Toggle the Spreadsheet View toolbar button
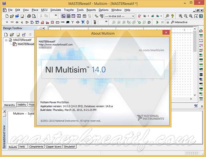Viewport: 206px width, 157px height. (68, 16)
